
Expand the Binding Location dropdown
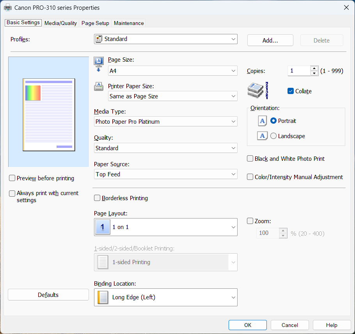[x=166, y=297]
